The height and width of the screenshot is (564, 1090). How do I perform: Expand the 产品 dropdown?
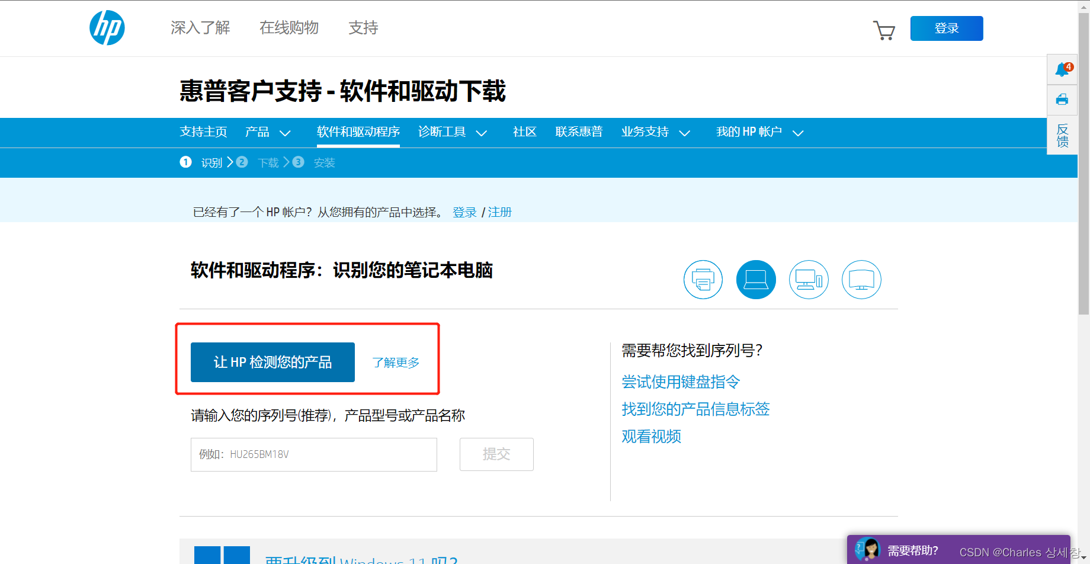pos(268,132)
